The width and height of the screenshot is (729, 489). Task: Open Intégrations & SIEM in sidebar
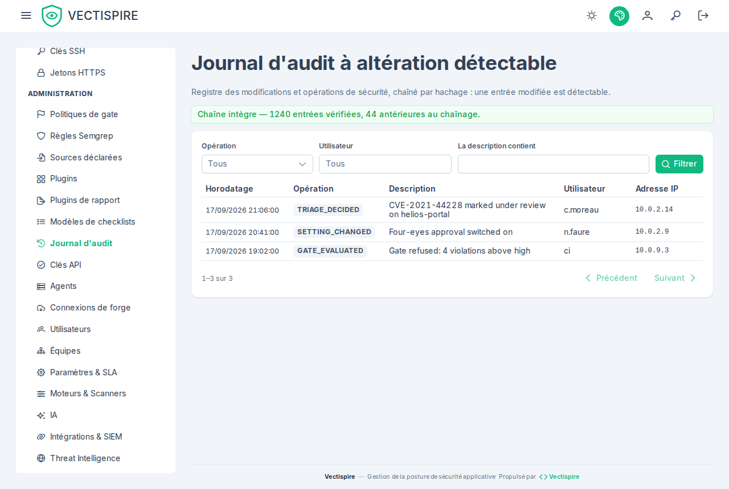point(96,437)
